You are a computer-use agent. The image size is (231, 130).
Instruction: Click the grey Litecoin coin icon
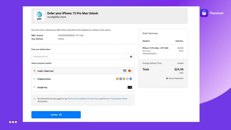(x=127, y=79)
